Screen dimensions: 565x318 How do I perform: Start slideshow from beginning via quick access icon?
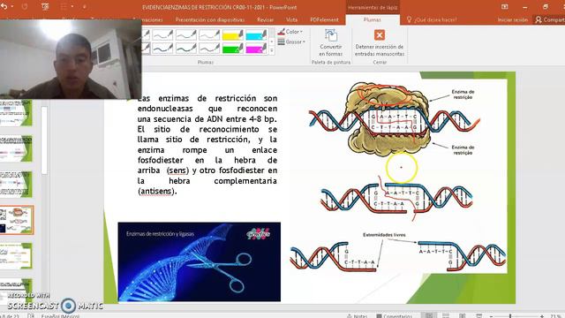(x=45, y=6)
